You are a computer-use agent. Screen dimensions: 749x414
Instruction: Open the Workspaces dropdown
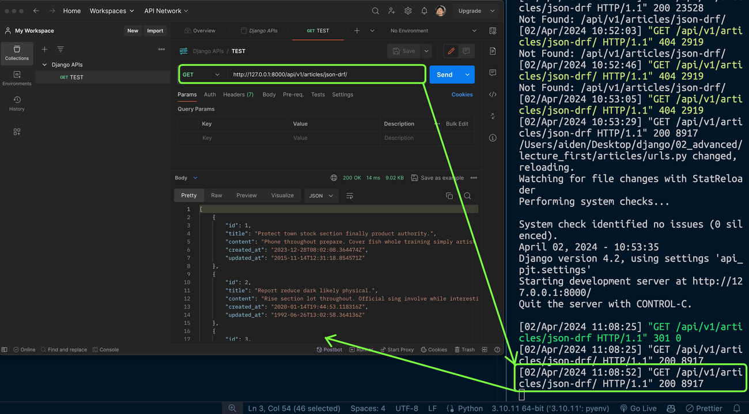112,11
